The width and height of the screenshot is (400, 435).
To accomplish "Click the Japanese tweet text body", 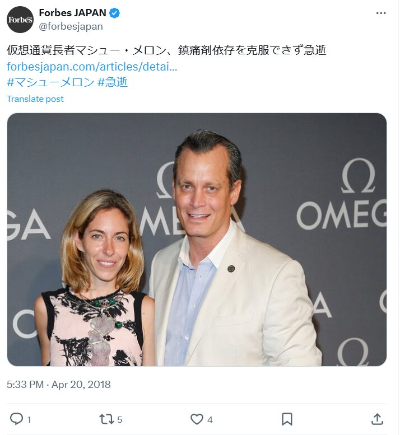I will coord(166,50).
